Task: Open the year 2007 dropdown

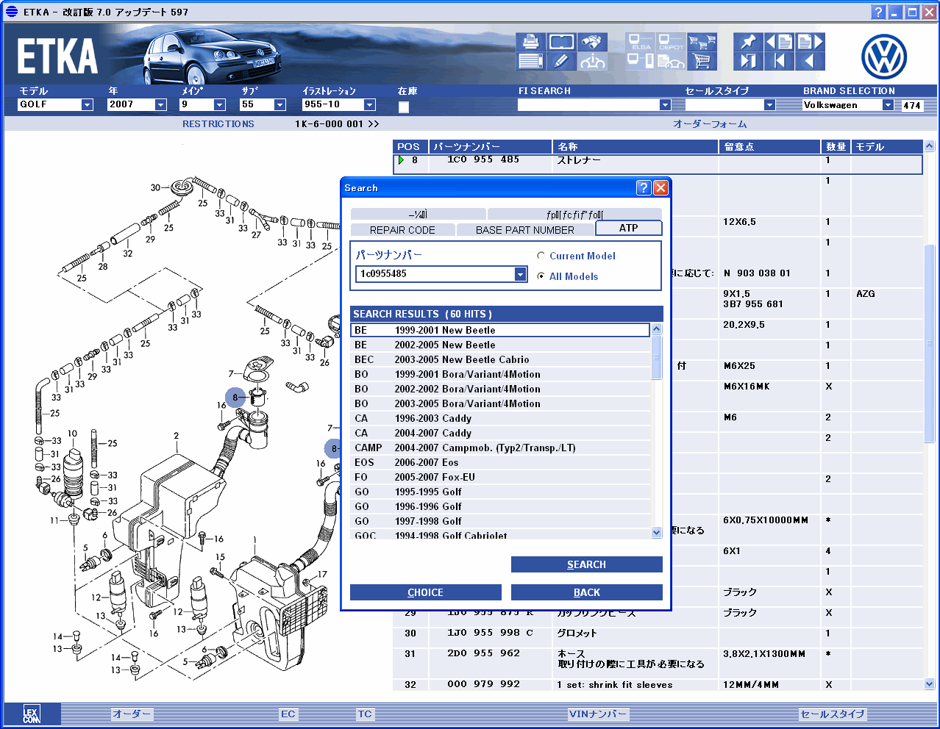Action: 160,105
